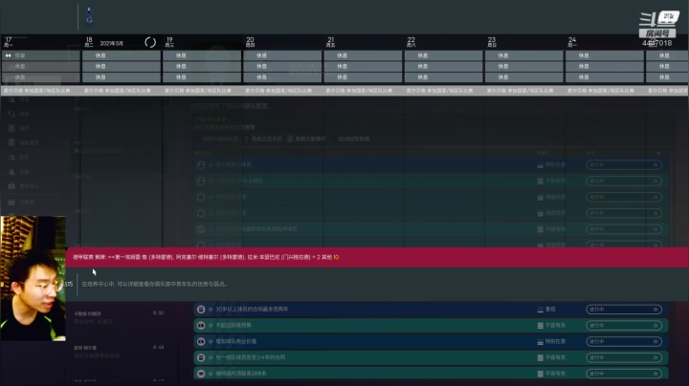The image size is (689, 386).
Task: Click the priority bars icon in the 不超出财政预算 row
Action: coord(540,326)
